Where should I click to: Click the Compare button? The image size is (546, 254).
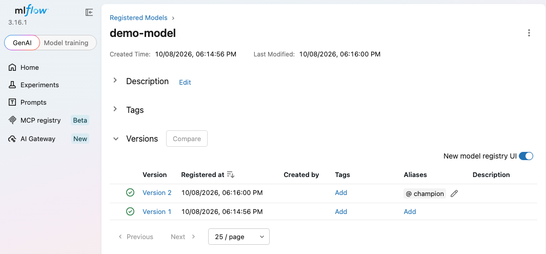point(187,139)
